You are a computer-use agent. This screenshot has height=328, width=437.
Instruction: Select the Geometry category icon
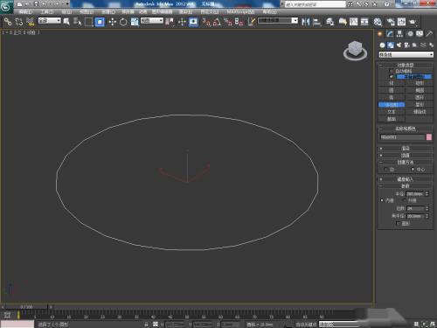point(382,45)
